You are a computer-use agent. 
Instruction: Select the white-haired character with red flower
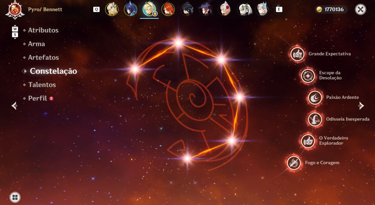[x=224, y=9]
